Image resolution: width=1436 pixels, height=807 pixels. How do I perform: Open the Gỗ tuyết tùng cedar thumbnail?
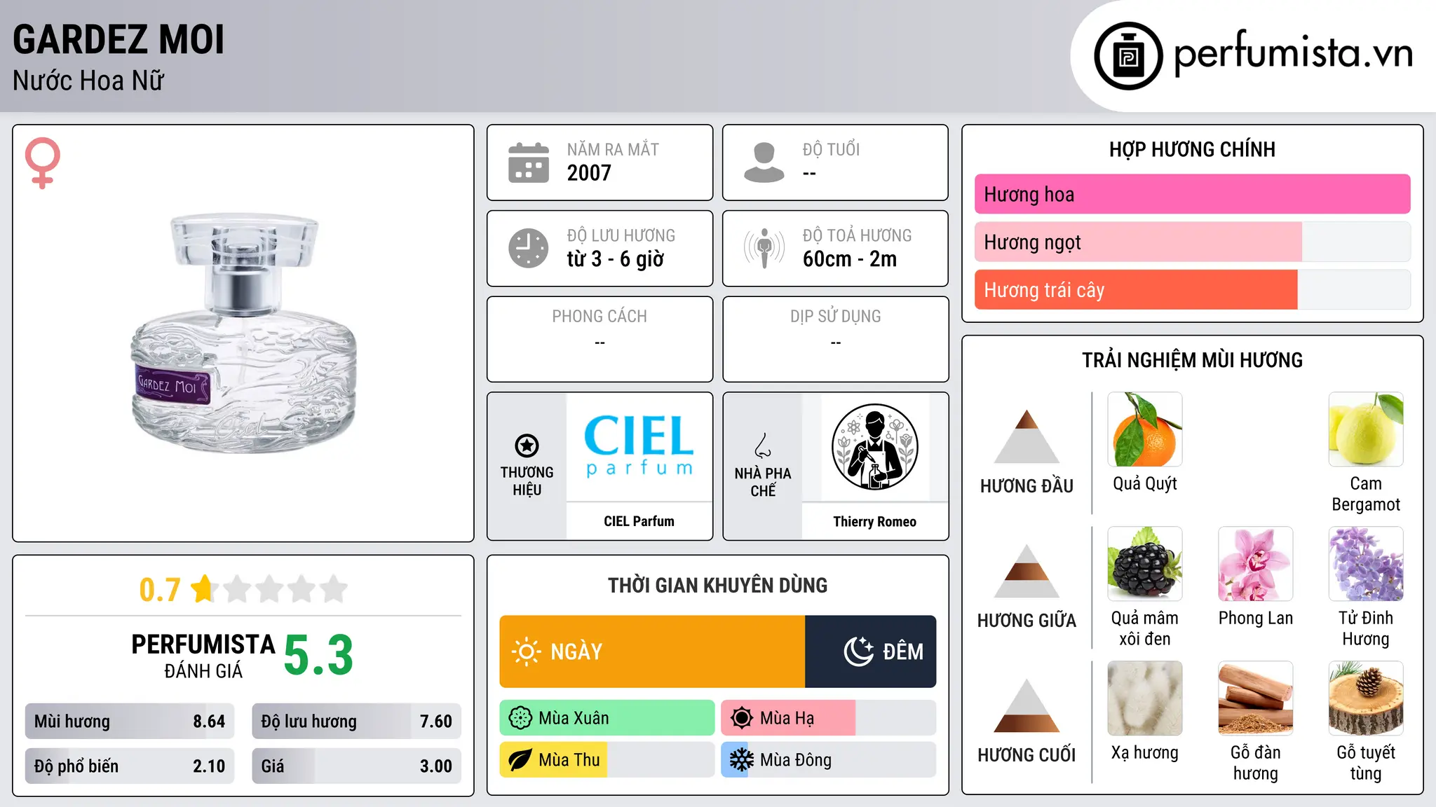1366,698
